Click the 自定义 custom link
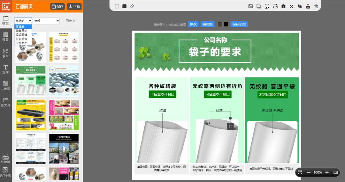345x182 pixels. 71,21
